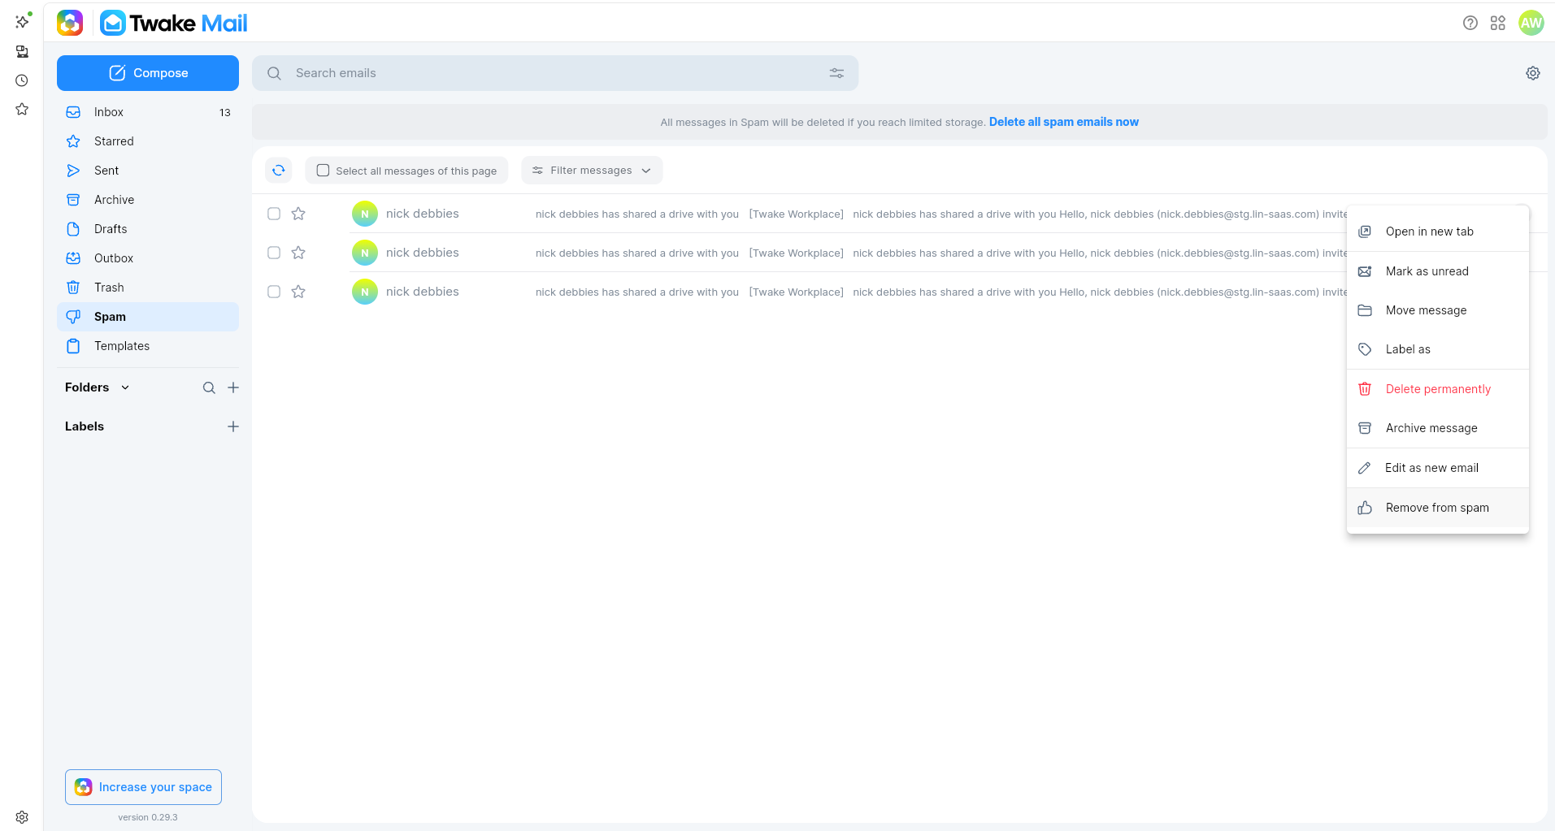Screen dimensions: 1555x831
Task: Open the Archive folder
Action: [148, 200]
